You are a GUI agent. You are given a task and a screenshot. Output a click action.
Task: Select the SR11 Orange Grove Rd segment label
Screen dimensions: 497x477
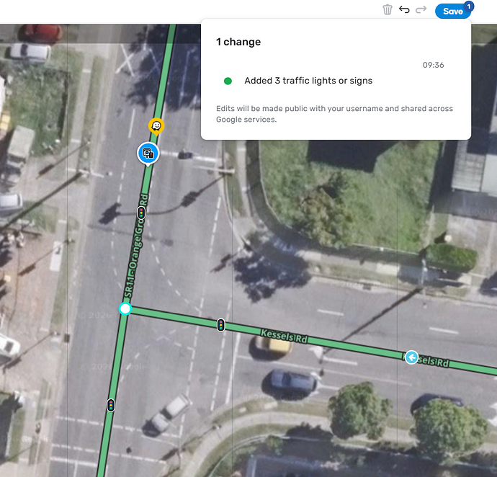[137, 246]
